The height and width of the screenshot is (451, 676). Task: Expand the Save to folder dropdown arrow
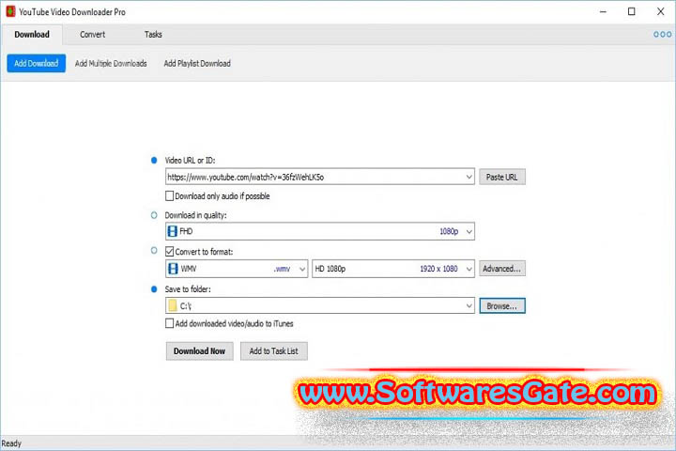(x=469, y=305)
